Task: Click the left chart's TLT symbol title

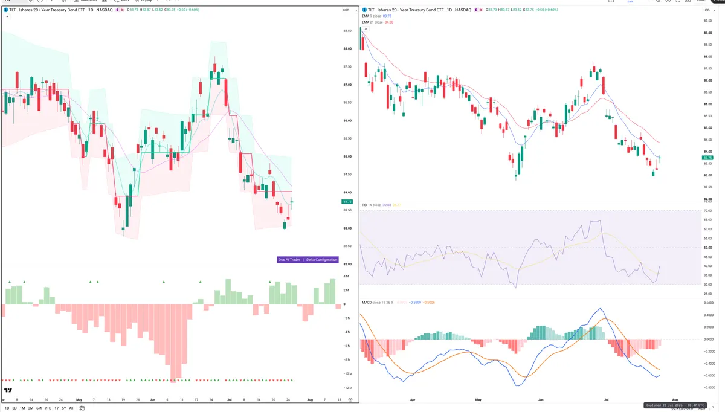Action: pyautogui.click(x=61, y=10)
